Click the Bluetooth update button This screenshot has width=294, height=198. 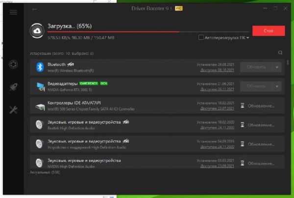tap(256, 67)
